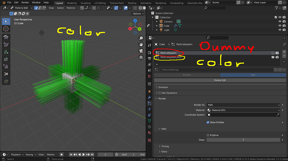Open the Render menu in the top bar
This screenshot has height=161, width=288.
pyautogui.click(x=25, y=2)
